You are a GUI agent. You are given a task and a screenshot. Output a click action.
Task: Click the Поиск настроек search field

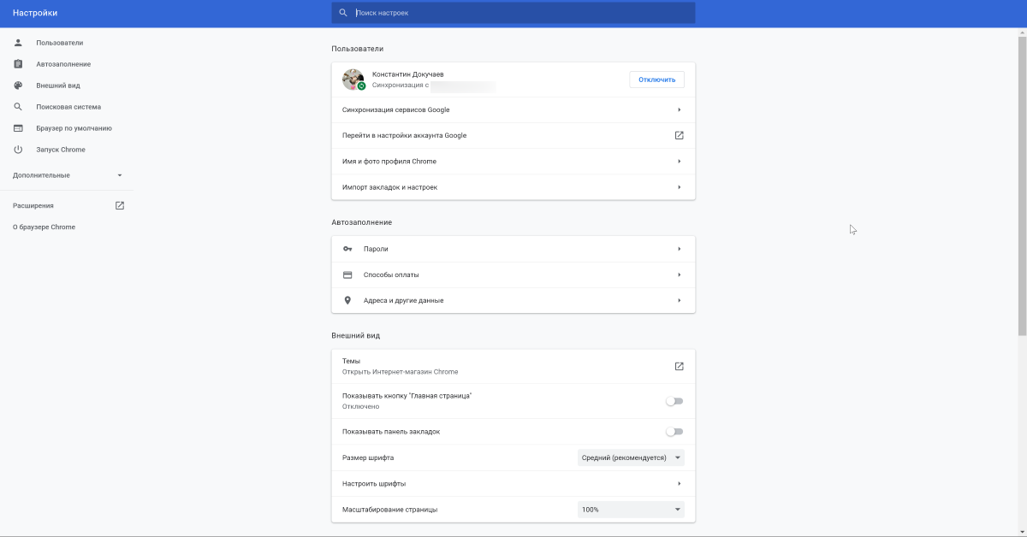(513, 13)
